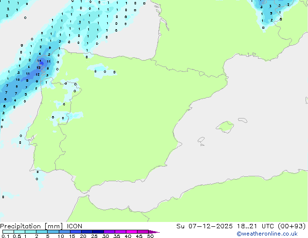Click the legend label '25'
Image resolution: width=308 pixels, height=238 pixels.
[94, 236]
